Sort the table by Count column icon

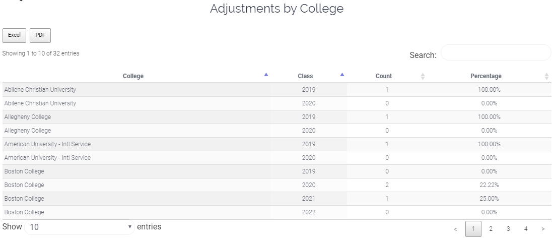point(423,76)
